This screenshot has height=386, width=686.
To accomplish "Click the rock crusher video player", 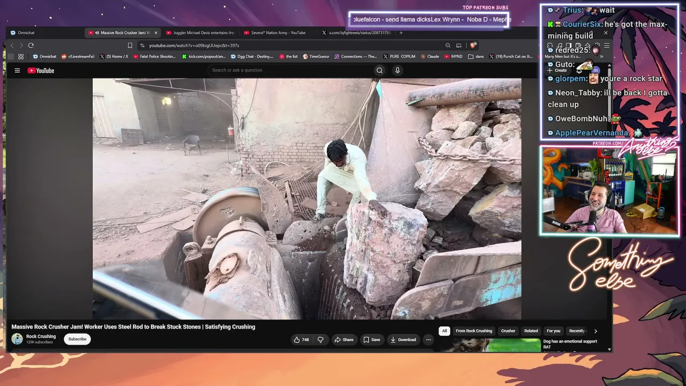I will coord(307,199).
